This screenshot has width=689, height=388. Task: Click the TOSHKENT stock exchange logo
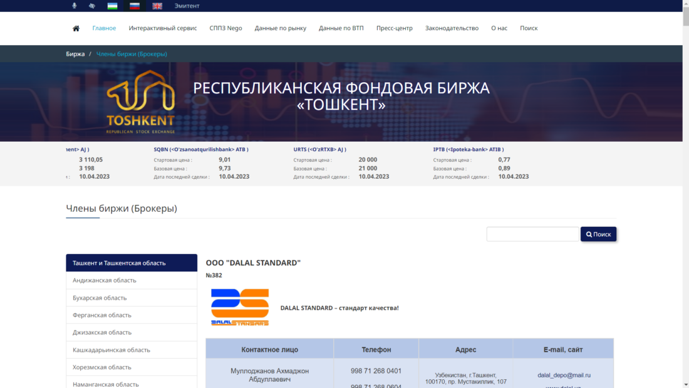coord(142,102)
